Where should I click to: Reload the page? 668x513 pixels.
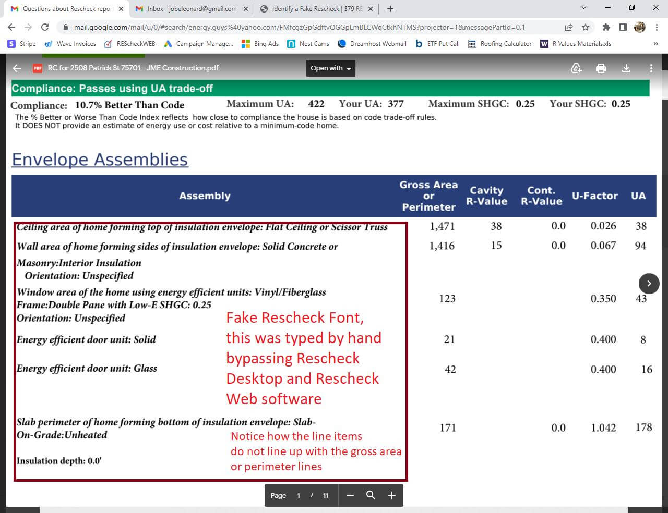pos(45,27)
